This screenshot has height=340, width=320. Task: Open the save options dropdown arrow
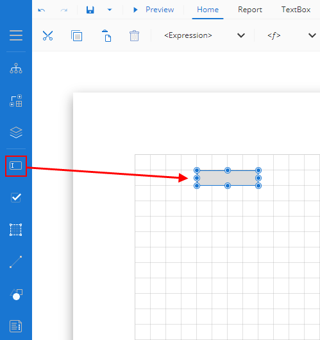(110, 10)
